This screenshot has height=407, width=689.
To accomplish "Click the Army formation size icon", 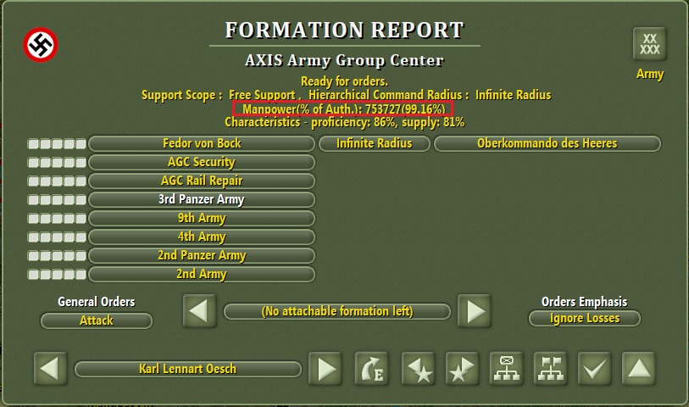I will [649, 44].
